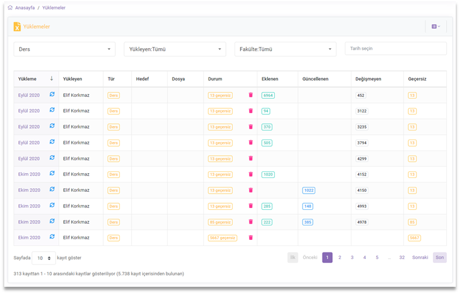Click the Tarih seçin date field
Viewport: 460px width, 294px height.
coord(395,49)
